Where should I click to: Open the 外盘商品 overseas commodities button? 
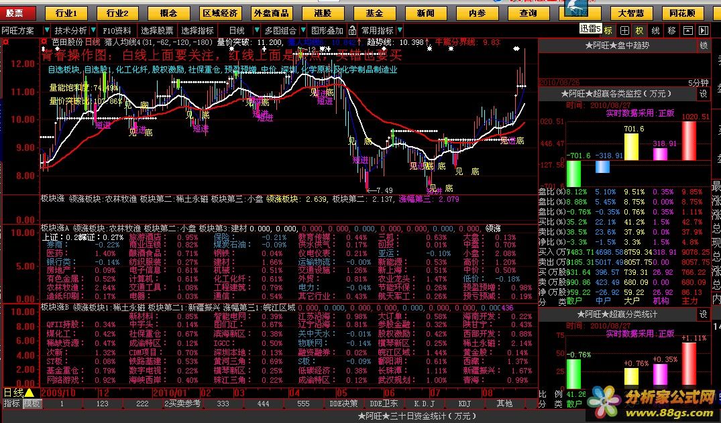click(272, 13)
